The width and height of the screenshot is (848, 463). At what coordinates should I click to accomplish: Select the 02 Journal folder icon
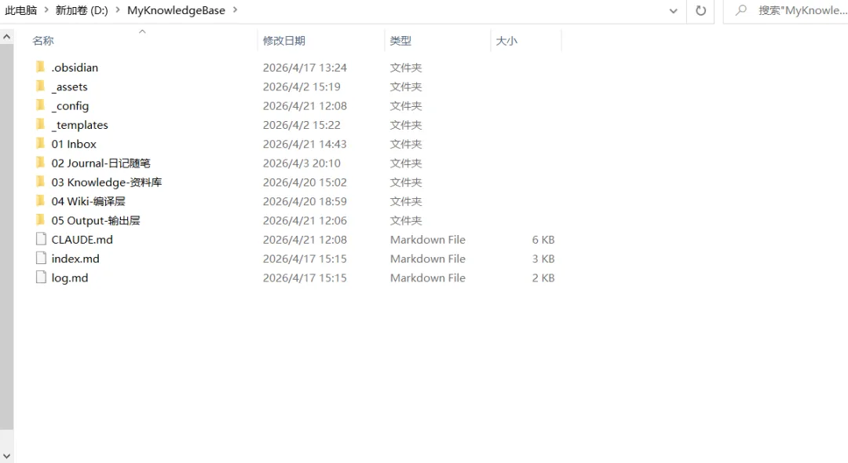(41, 163)
